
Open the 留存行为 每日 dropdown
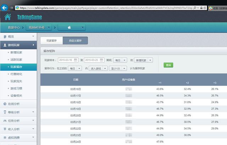[75, 68]
